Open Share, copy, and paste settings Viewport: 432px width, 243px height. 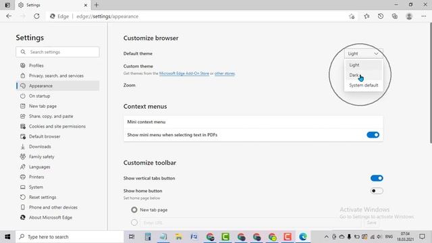[x=57, y=116]
